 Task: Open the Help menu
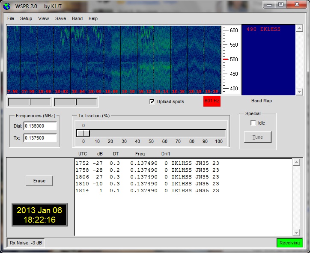coord(93,18)
